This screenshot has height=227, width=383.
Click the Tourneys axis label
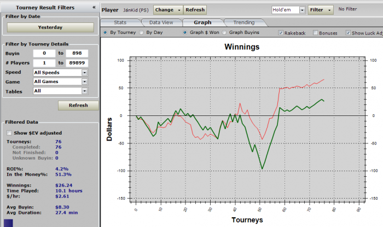point(247,220)
